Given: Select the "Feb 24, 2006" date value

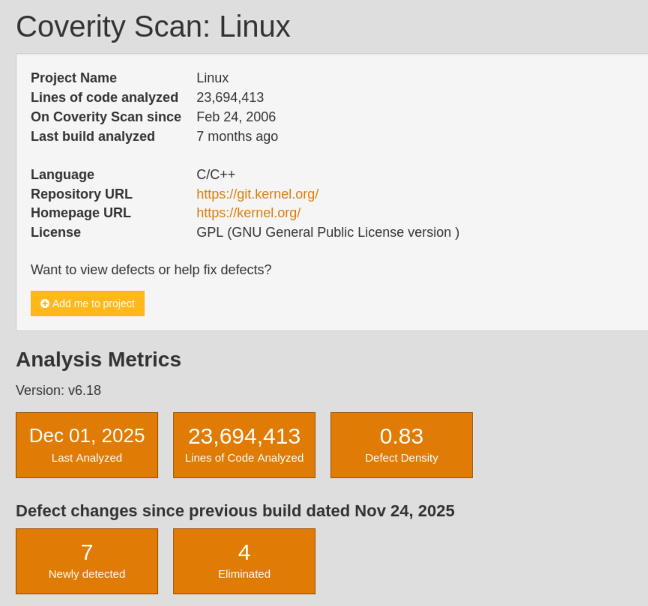Looking at the screenshot, I should click(236, 117).
